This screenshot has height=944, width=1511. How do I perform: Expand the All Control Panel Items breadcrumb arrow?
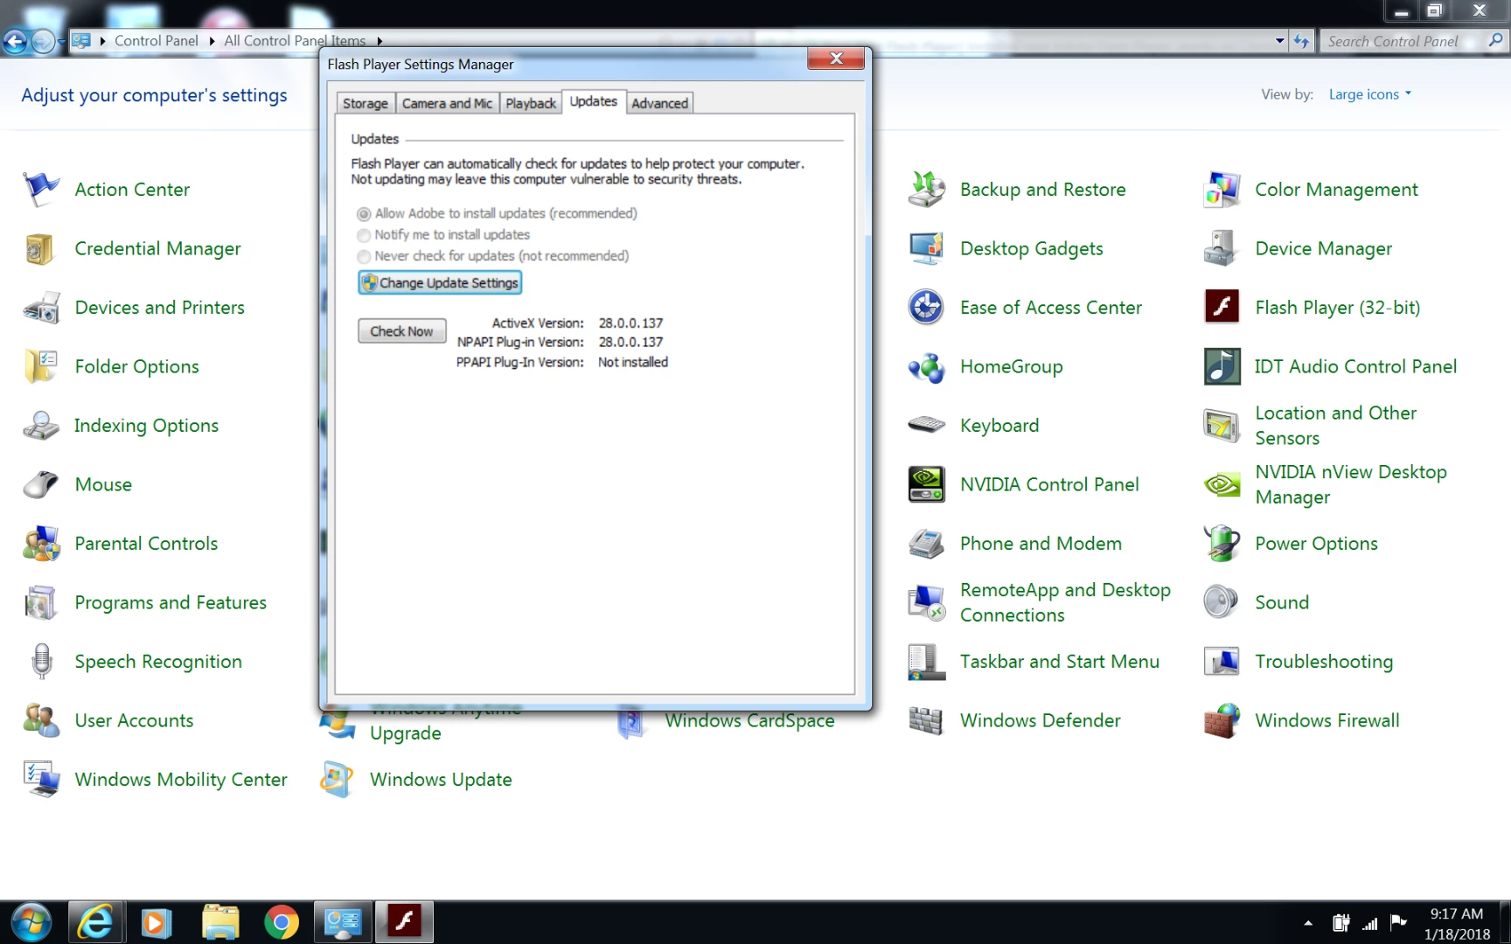coord(379,41)
